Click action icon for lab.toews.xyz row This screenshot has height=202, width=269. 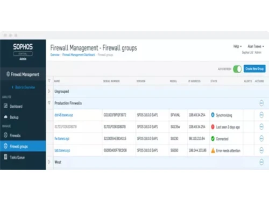(x=261, y=150)
